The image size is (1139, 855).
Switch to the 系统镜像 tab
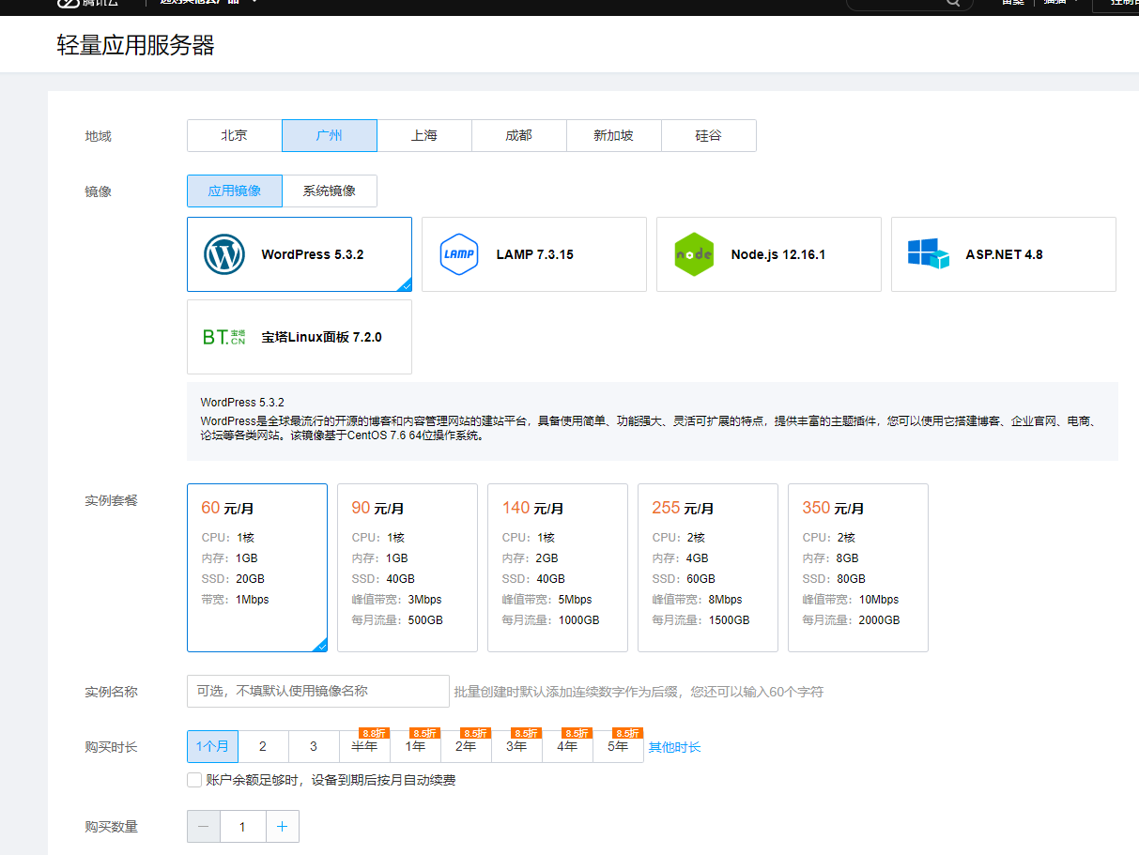[x=330, y=191]
